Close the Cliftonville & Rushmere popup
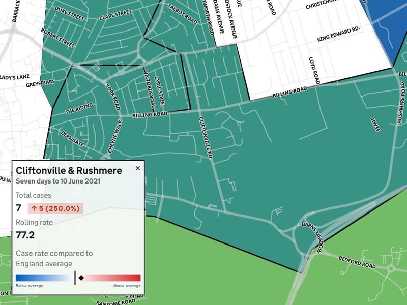Viewport: 407px width, 305px height. [x=138, y=168]
